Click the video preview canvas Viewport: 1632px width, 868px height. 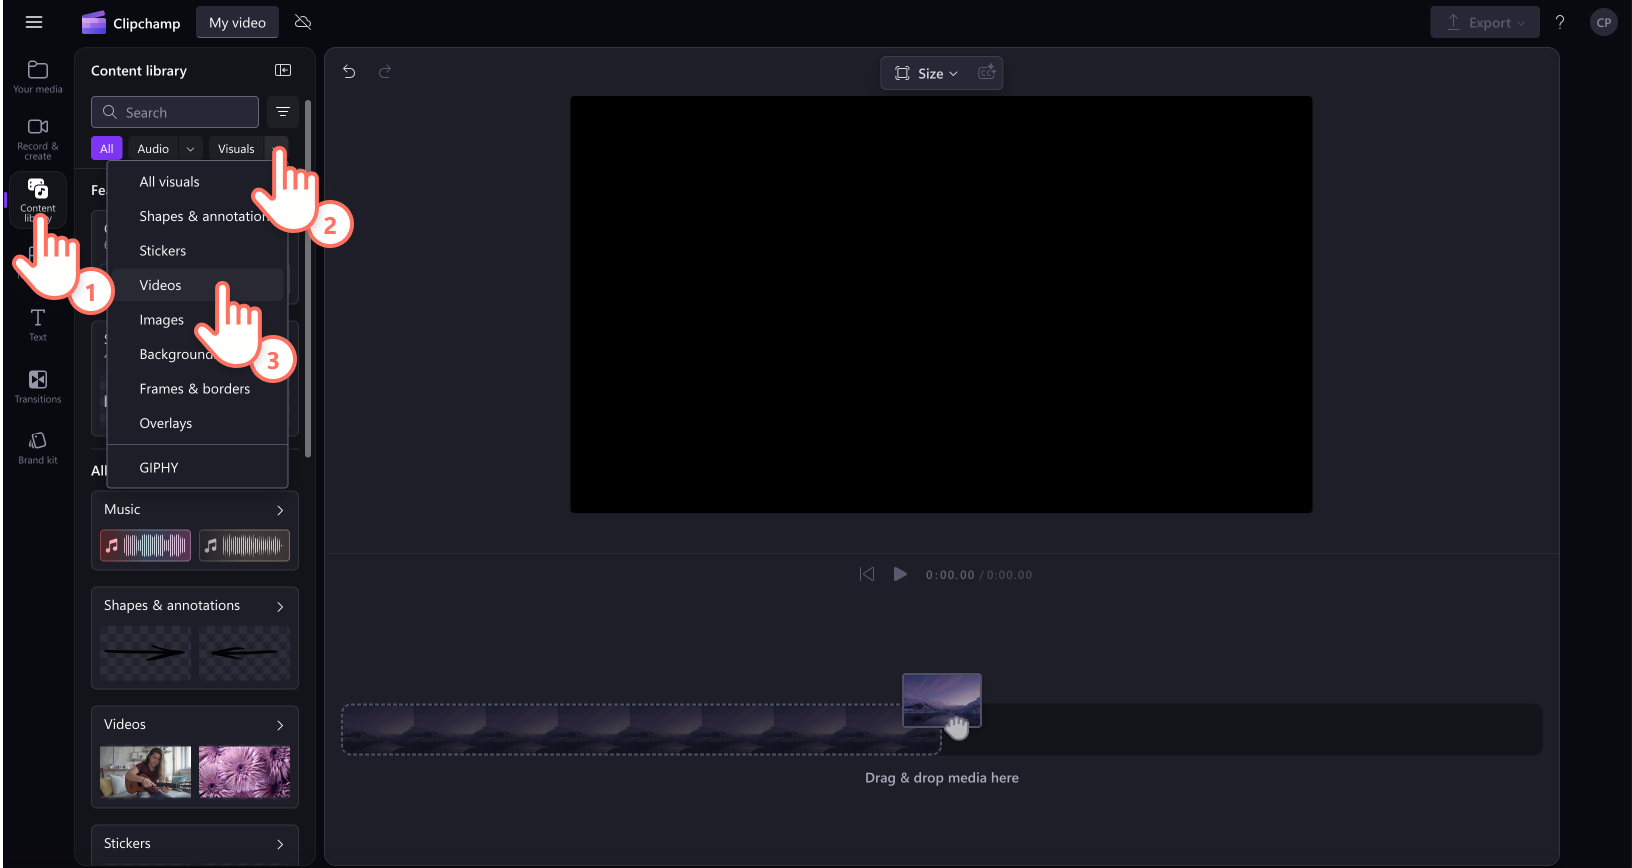click(x=941, y=305)
